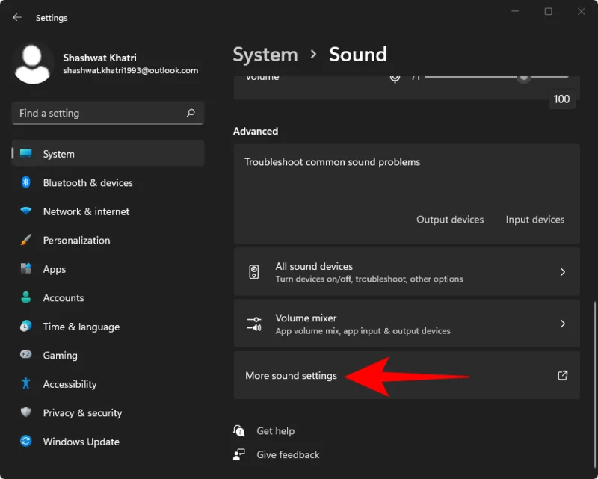
Task: Click the Bluetooth & devices icon in sidebar
Action: point(22,182)
